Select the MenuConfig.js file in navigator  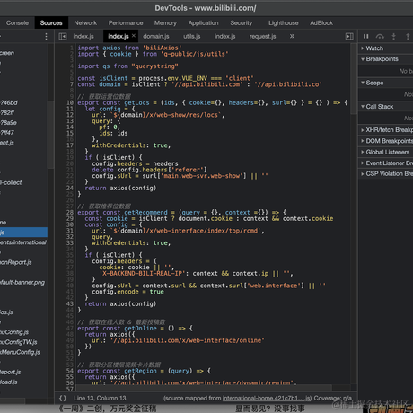[x=20, y=352]
